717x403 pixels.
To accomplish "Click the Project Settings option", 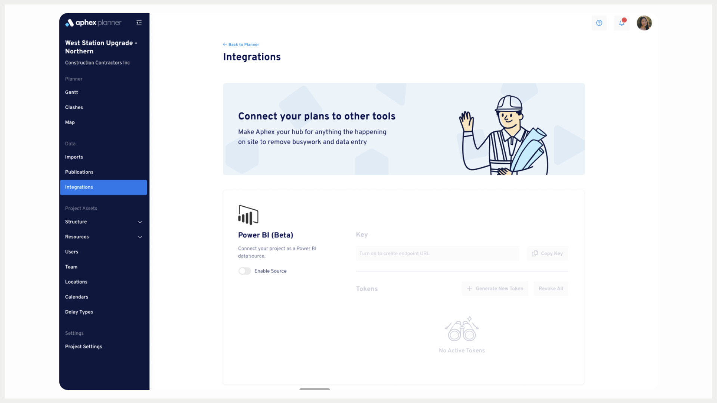I will (83, 346).
